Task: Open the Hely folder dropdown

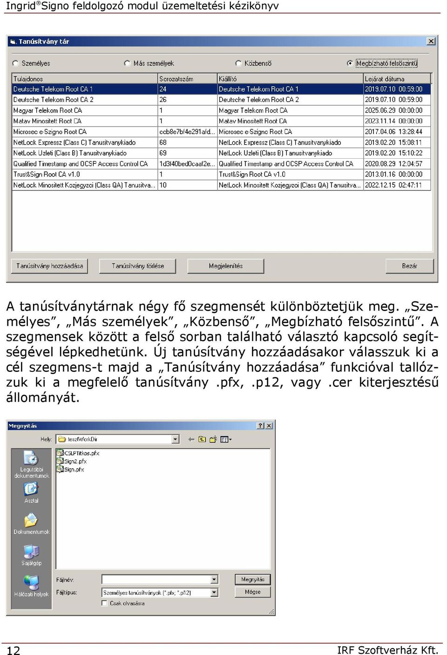Action: click(176, 439)
